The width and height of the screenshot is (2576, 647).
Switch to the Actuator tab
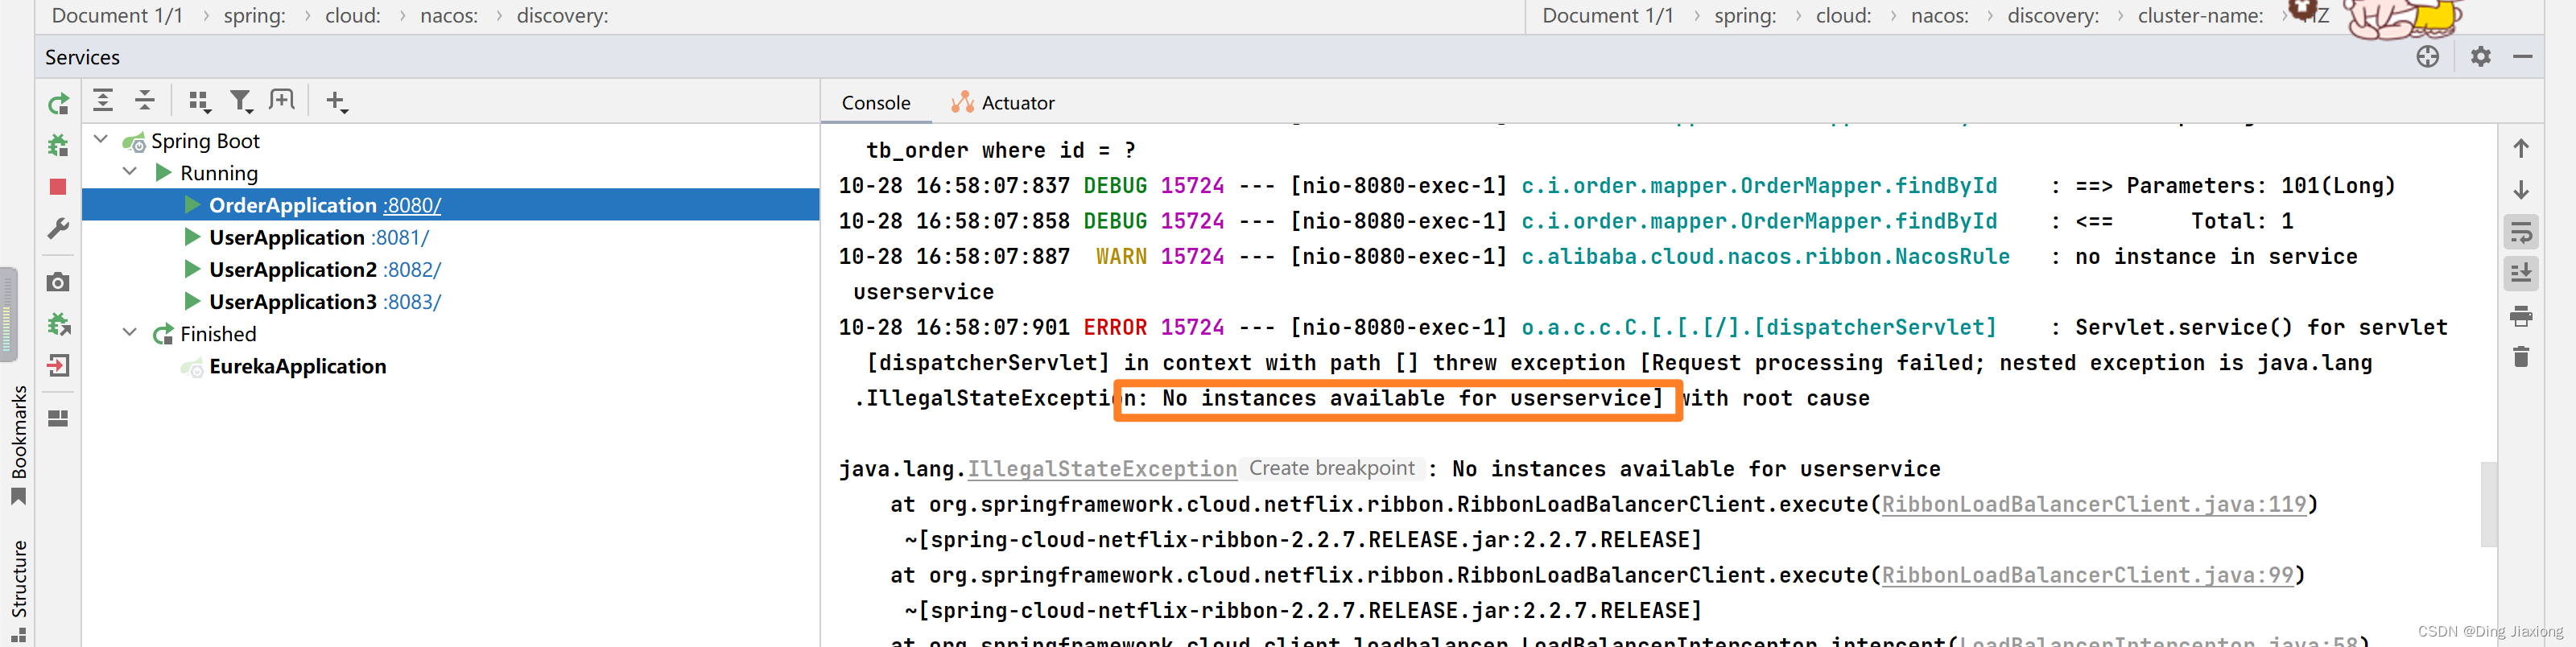(1003, 103)
